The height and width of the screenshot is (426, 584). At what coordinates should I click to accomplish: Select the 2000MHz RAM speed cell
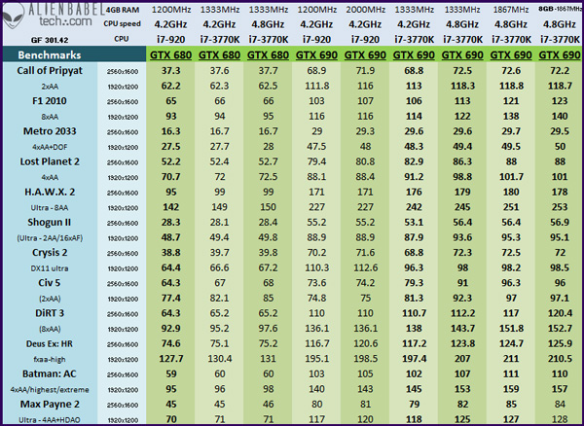point(365,10)
